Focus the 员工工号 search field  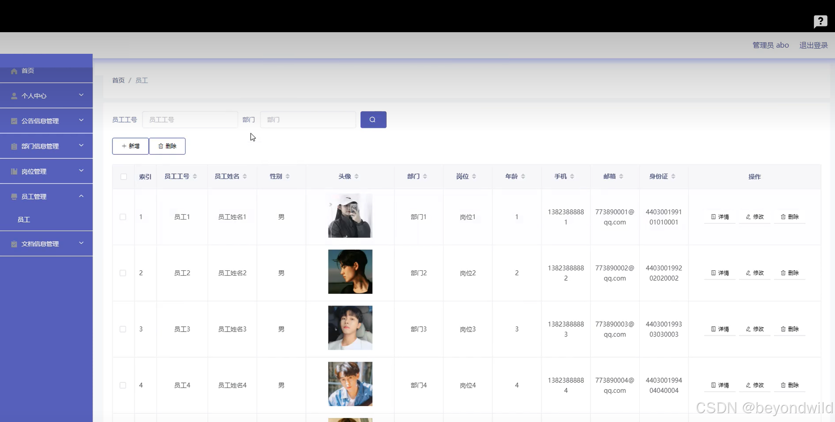[190, 120]
